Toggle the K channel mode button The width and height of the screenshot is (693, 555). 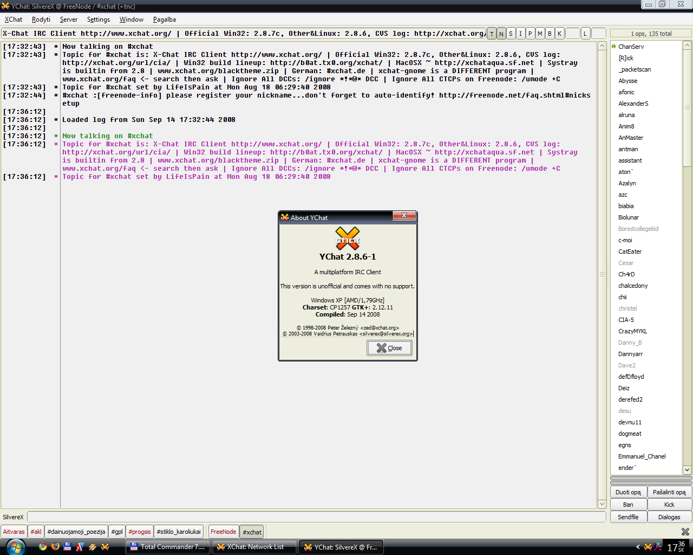[559, 34]
